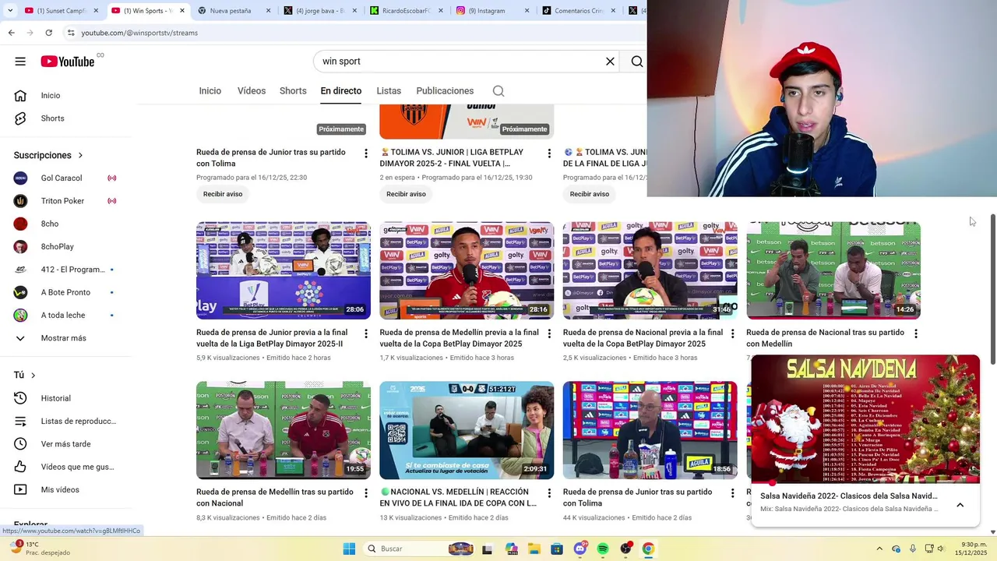This screenshot has width=997, height=561.
Task: Go back with the browser back arrow
Action: tap(11, 33)
